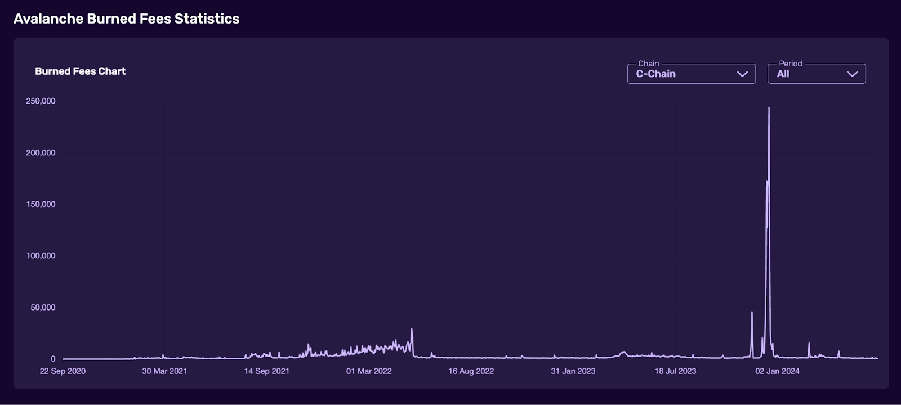
Task: Open the Chain dropdown showing C-Chain
Action: pyautogui.click(x=691, y=74)
